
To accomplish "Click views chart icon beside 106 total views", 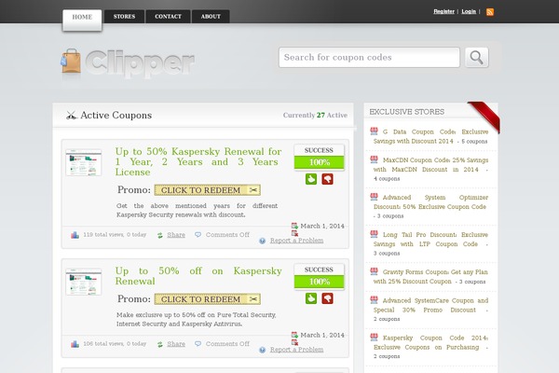I will (x=75, y=344).
